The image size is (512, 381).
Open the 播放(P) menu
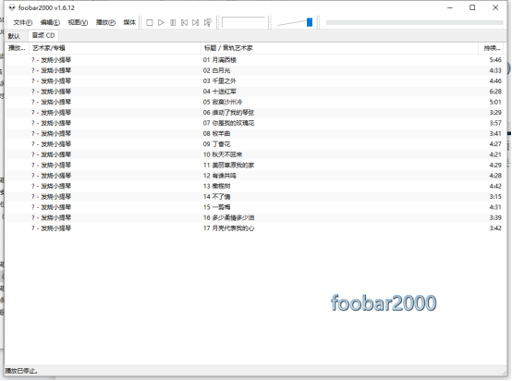(105, 22)
